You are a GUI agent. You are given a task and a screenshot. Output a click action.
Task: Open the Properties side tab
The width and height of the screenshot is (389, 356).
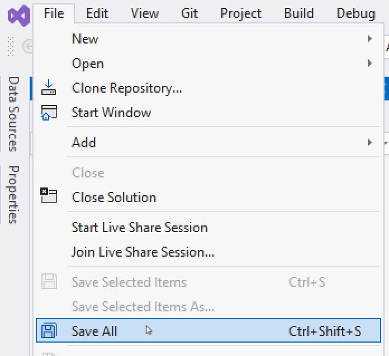[13, 195]
